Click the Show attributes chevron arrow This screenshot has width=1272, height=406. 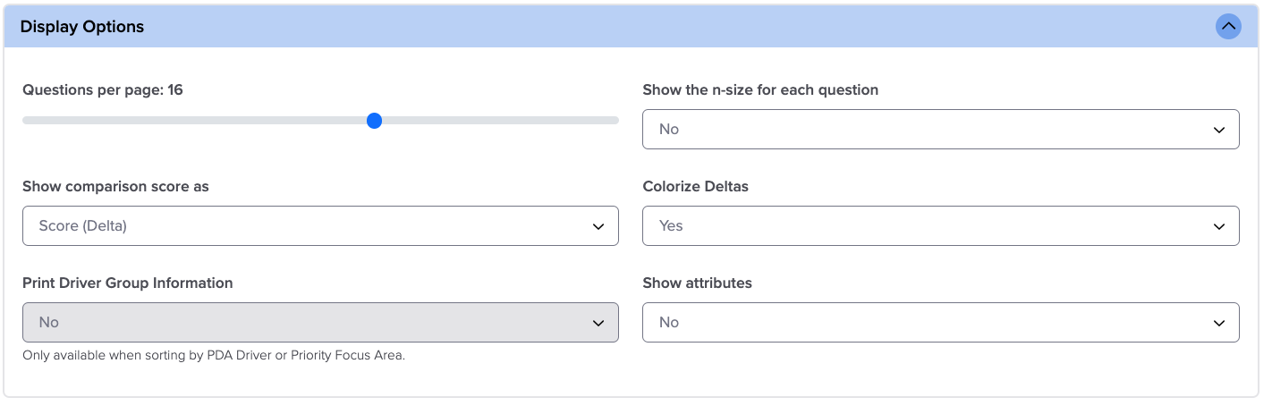[x=1219, y=323]
